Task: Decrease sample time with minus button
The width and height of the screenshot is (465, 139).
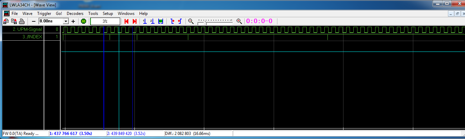Action: click(x=34, y=21)
